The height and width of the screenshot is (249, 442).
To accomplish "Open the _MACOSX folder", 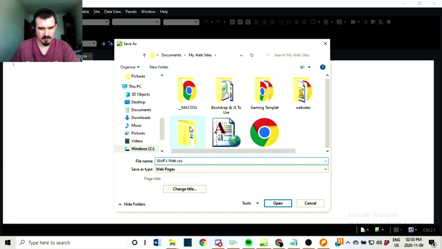I will click(x=188, y=94).
